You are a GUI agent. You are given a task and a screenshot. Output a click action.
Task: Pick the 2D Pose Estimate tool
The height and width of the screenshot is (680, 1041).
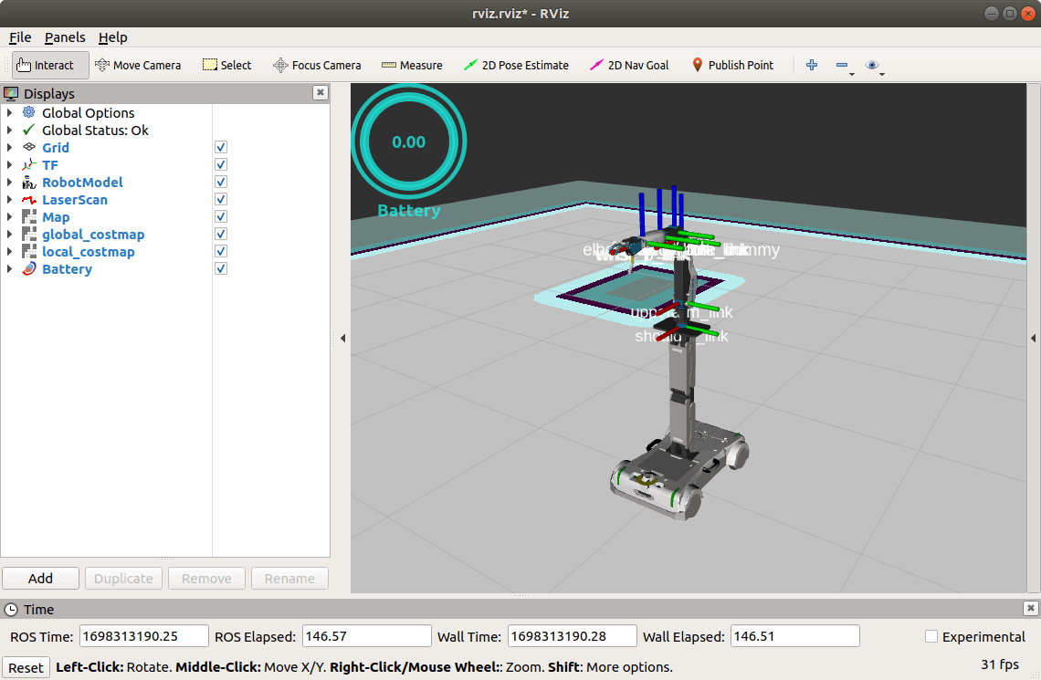coord(516,65)
